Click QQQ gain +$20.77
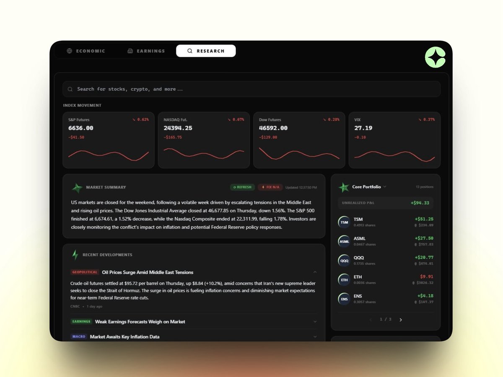Screen dimensions: 503x377 click(x=424, y=258)
